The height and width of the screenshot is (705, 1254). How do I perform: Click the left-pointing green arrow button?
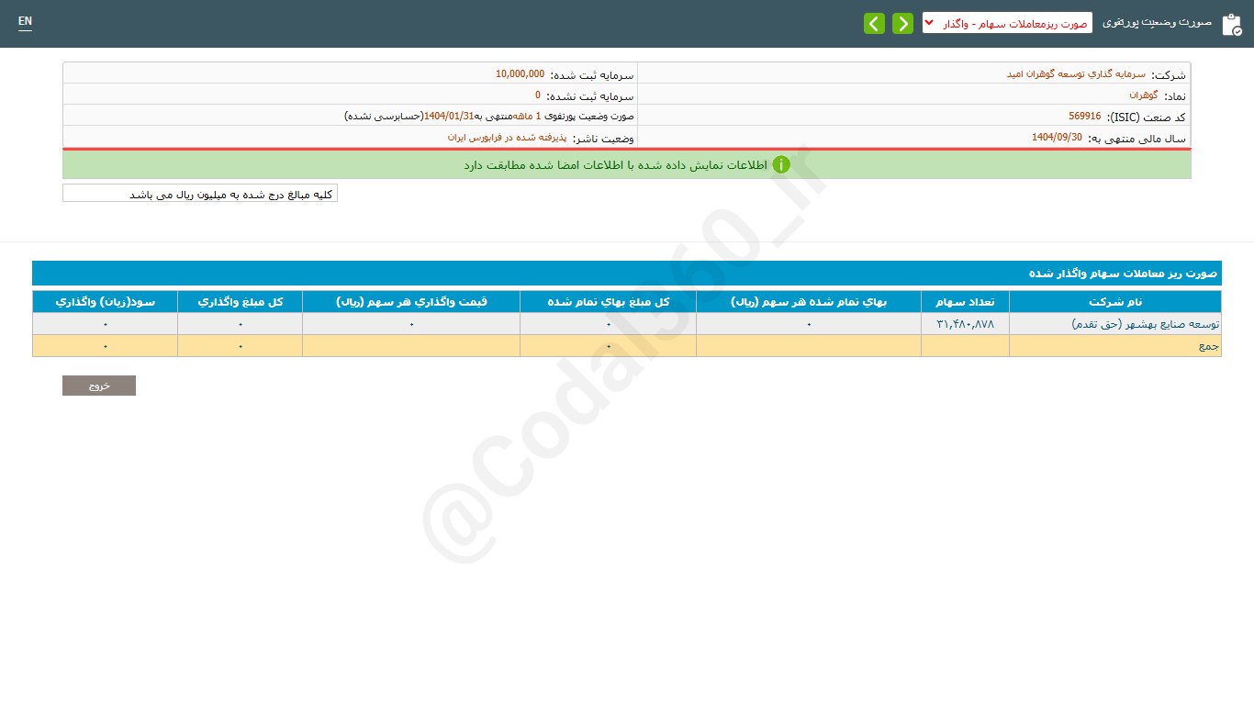(x=874, y=24)
